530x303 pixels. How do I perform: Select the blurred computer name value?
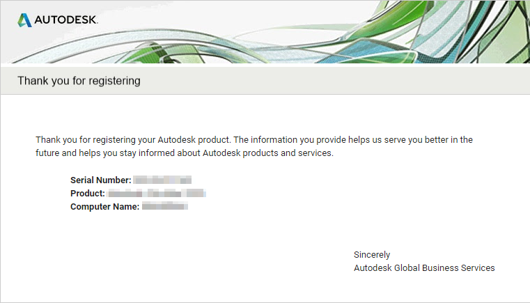pyautogui.click(x=165, y=207)
